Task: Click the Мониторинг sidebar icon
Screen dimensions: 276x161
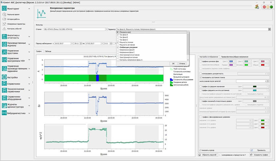Action: pyautogui.click(x=4, y=8)
